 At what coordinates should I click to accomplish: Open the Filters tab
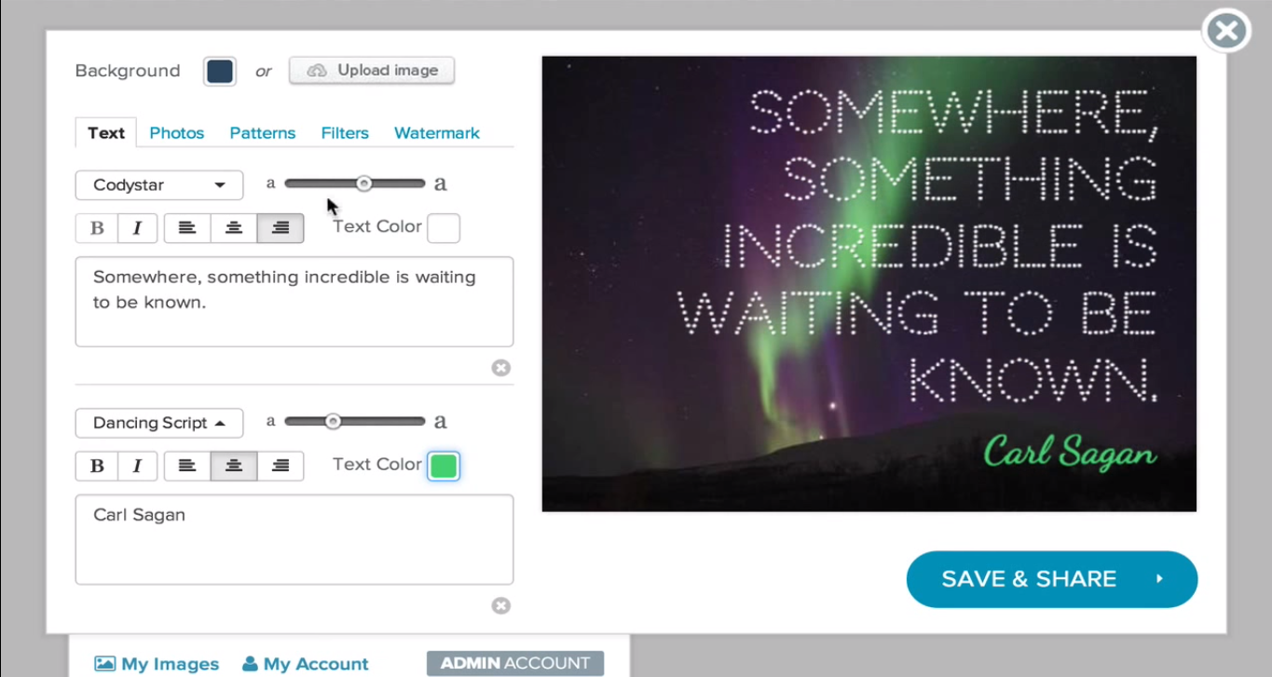click(345, 133)
